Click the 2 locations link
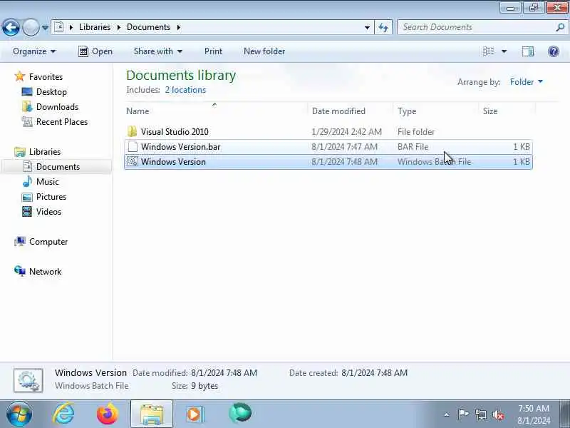 pos(185,90)
